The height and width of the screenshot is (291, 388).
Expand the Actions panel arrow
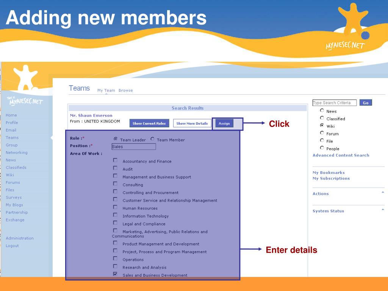(x=383, y=192)
